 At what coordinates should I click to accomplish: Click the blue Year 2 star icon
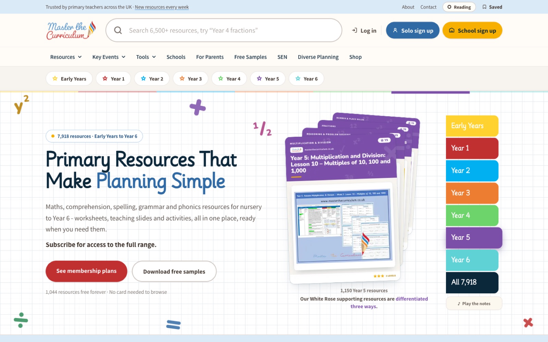143,79
